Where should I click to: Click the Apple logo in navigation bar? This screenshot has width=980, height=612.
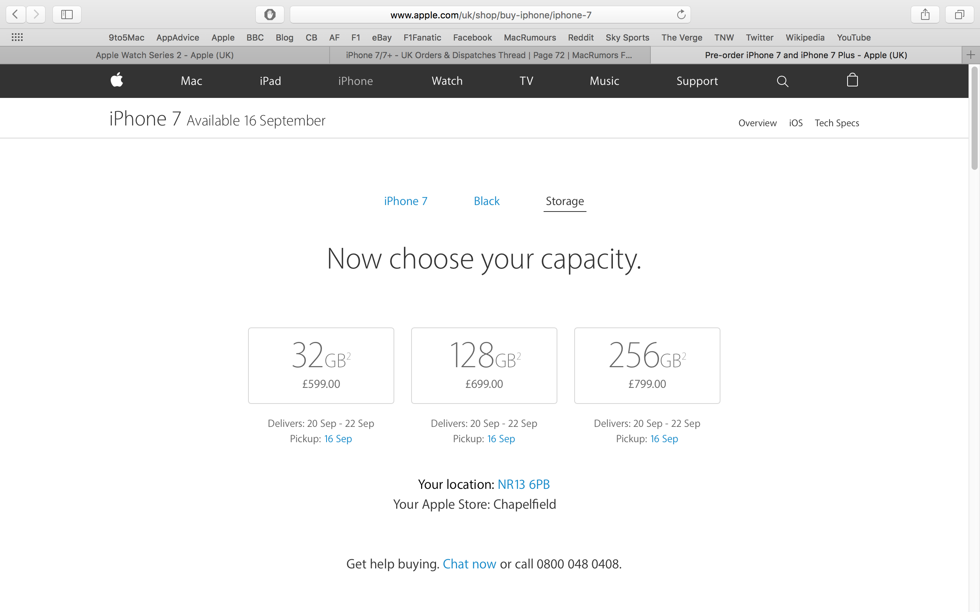pos(117,80)
